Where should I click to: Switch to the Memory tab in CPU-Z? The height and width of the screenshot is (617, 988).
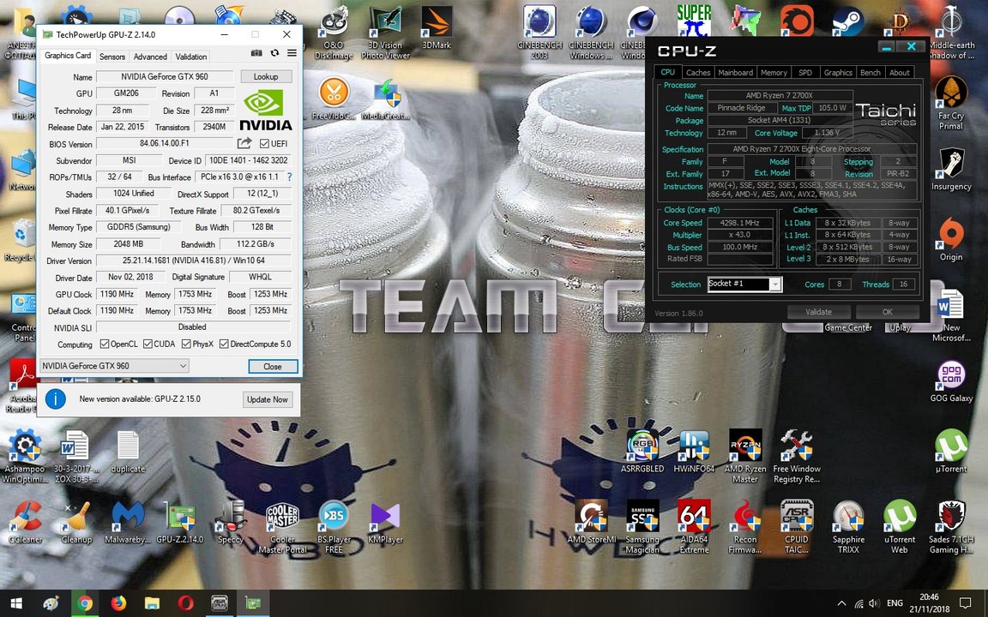click(774, 72)
